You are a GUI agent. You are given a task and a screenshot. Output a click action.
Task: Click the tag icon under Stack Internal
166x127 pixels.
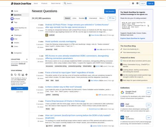coord(15,75)
